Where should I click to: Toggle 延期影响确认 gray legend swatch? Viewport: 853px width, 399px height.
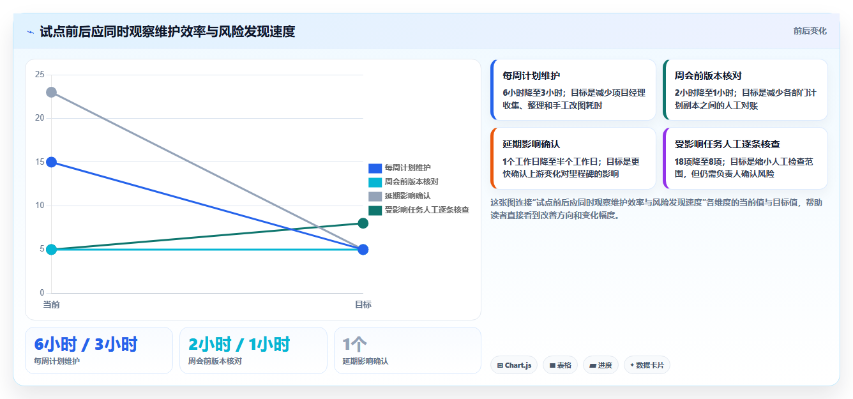click(x=375, y=196)
